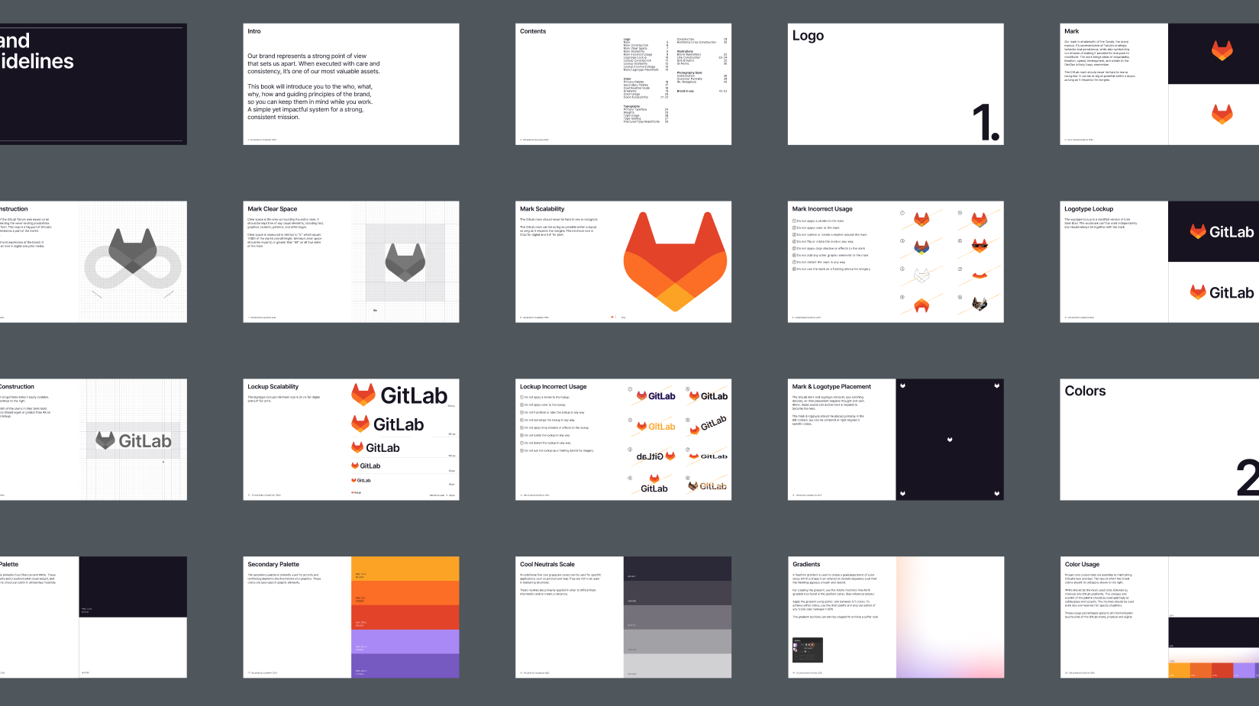Select the red swatch in Secondary Palette
The height and width of the screenshot is (706, 1259).
(x=405, y=617)
